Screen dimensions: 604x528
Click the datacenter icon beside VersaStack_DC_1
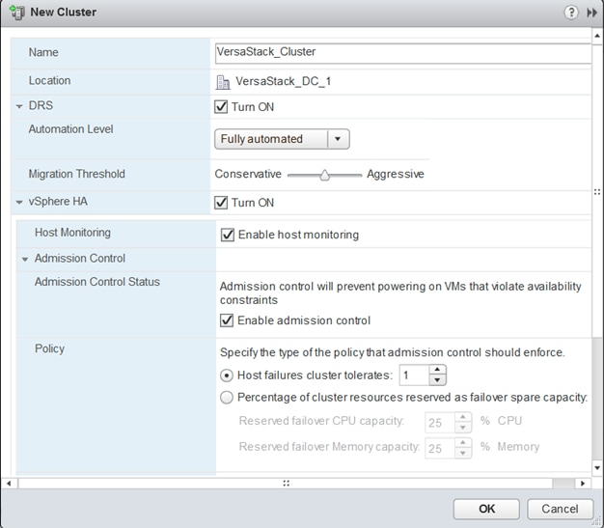223,82
